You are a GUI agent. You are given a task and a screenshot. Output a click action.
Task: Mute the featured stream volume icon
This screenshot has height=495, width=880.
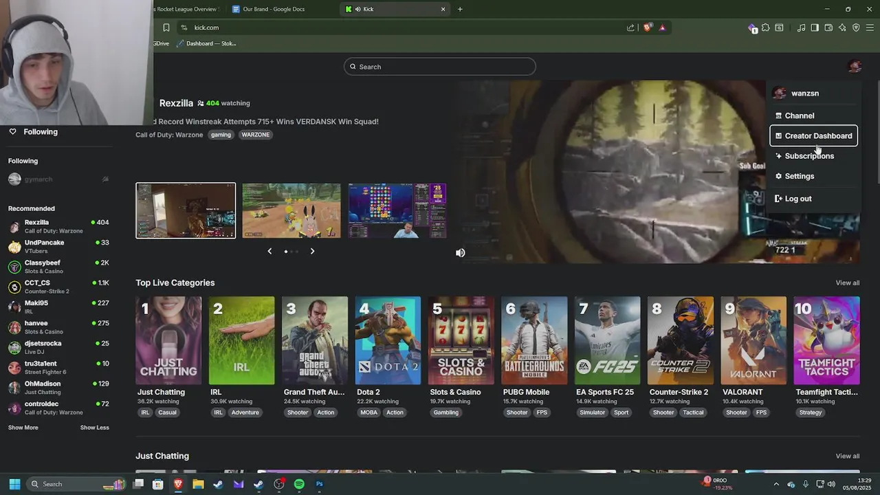click(x=461, y=253)
